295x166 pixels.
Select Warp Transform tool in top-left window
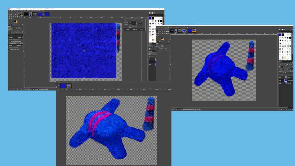coord(22,15)
